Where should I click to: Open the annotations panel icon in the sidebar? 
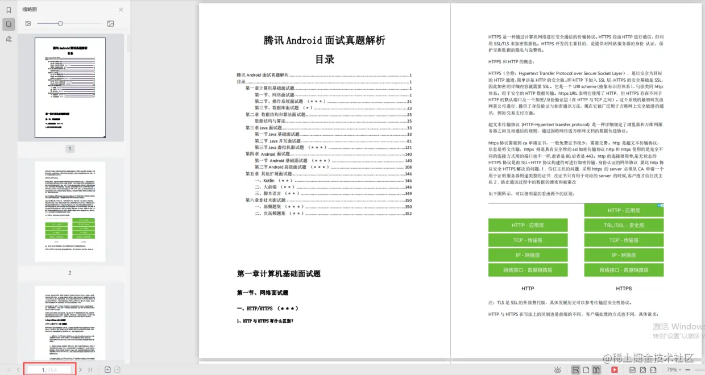point(9,39)
